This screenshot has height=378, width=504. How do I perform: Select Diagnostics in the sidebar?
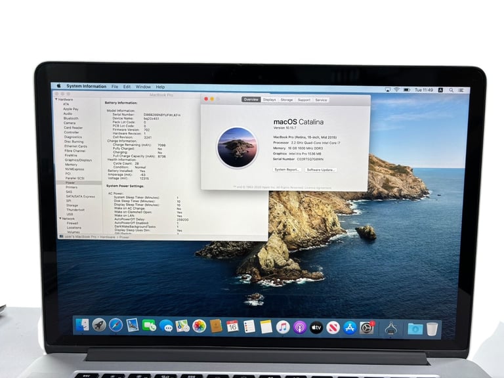coord(73,137)
